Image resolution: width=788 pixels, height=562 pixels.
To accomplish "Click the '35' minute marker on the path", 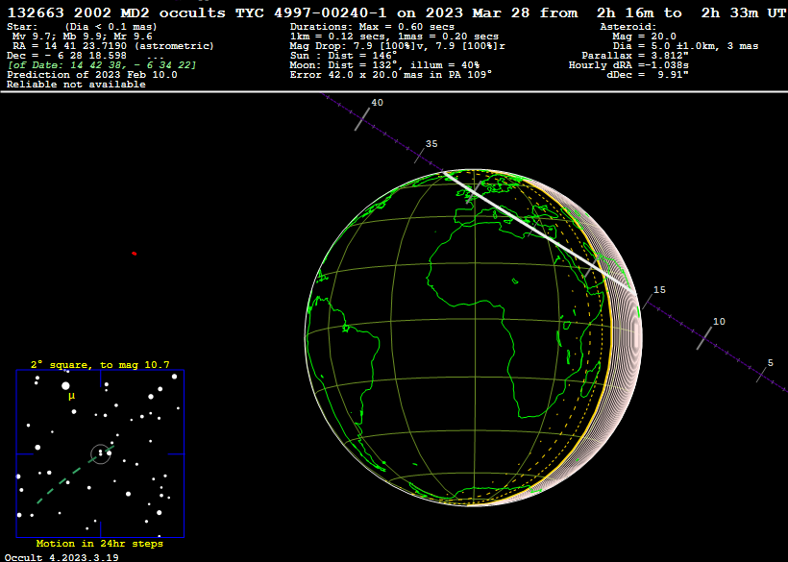I will click(x=431, y=144).
